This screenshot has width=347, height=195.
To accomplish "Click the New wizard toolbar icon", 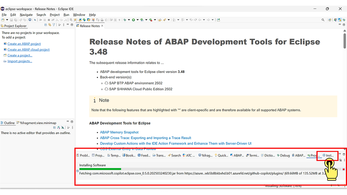I will 3,20.
